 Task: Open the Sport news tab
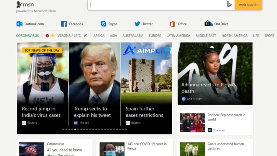269,35
